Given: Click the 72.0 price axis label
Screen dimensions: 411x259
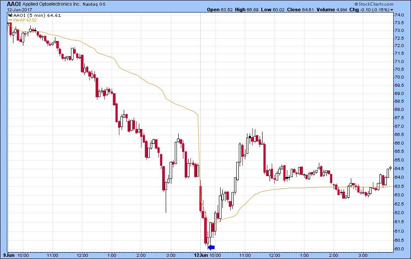Looking at the screenshot, I should [399, 45].
